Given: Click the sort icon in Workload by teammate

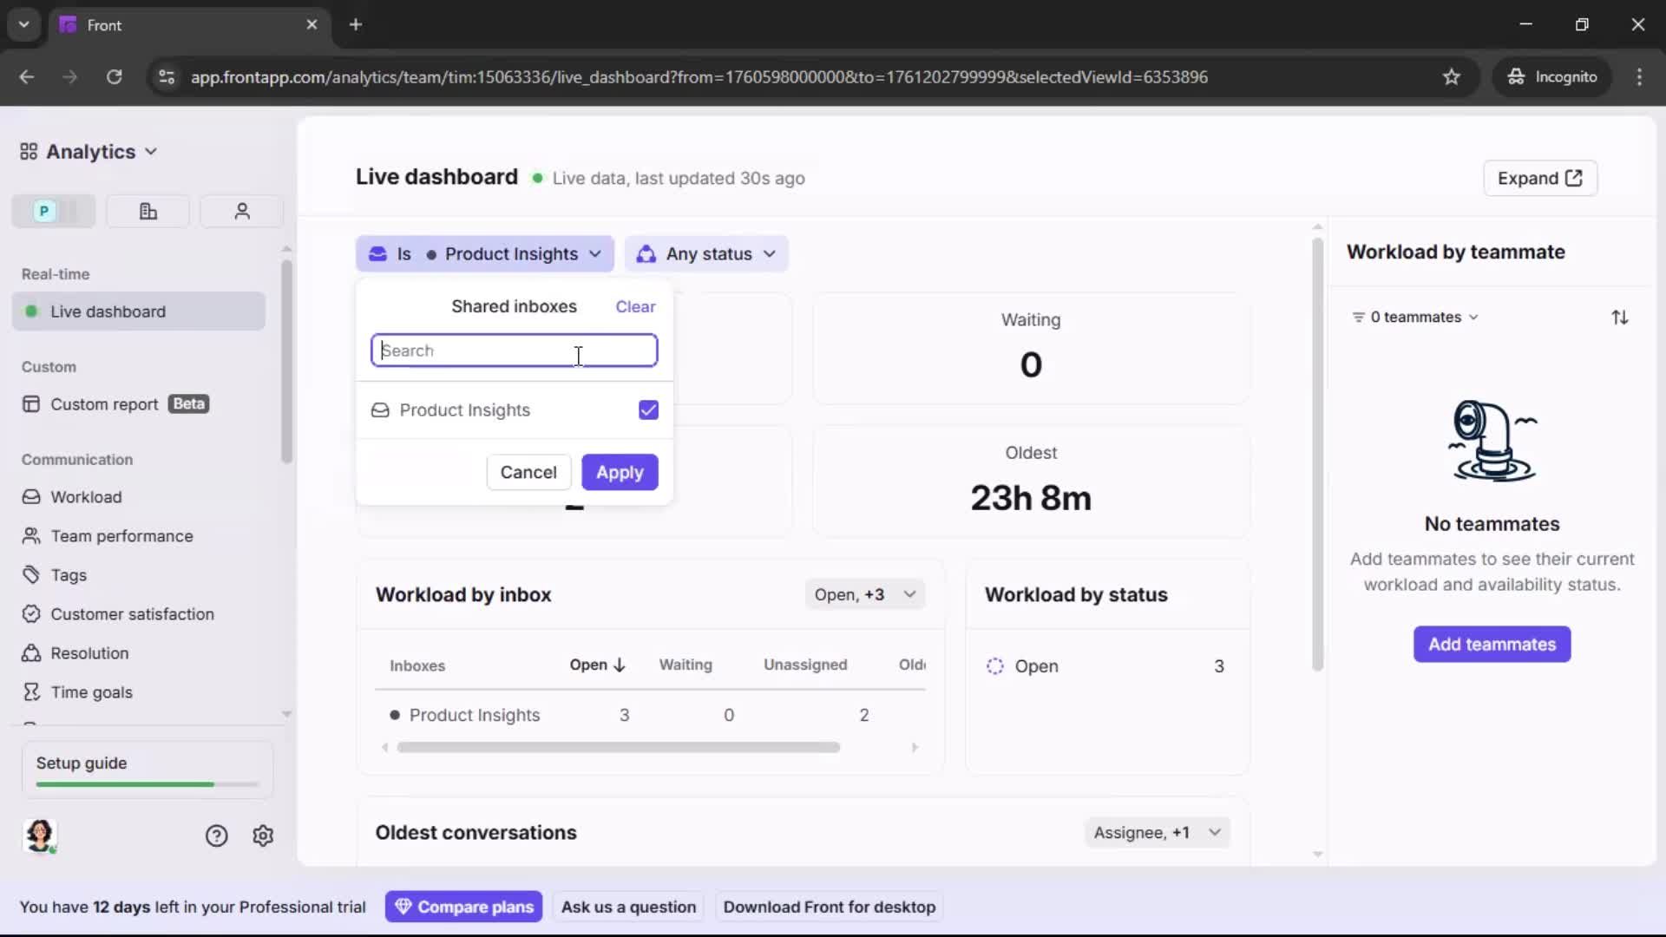Looking at the screenshot, I should click(x=1621, y=317).
